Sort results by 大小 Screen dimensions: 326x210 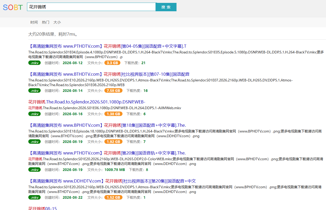tap(57, 22)
